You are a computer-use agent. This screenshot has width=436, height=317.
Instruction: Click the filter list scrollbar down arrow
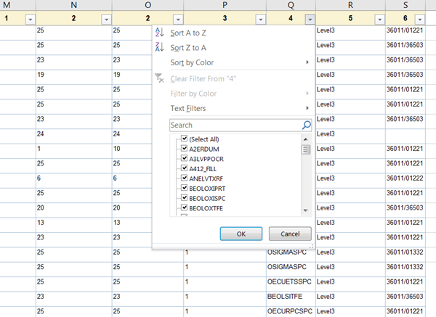[x=306, y=211]
